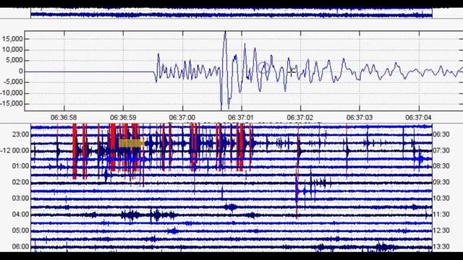463x260 pixels.
Task: Select the positive 10,000 amplitude label
Action: pos(12,50)
